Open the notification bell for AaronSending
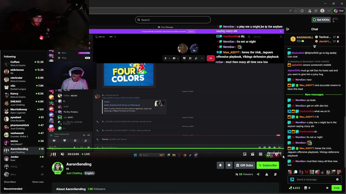Screen dimensions: 346x194 (220, 165)
